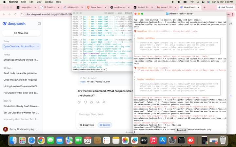Give thumbs up to the response

point(91,102)
